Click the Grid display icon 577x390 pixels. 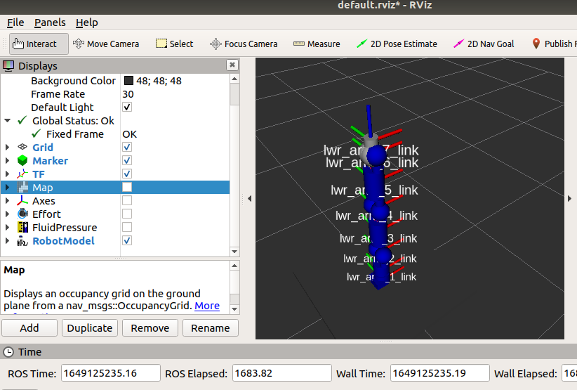22,147
